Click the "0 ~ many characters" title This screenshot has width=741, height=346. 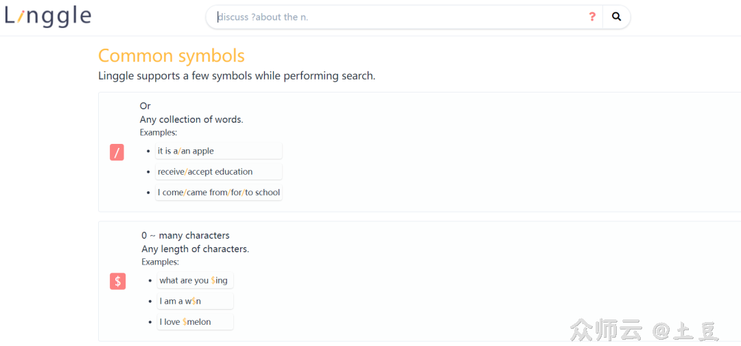coord(185,235)
